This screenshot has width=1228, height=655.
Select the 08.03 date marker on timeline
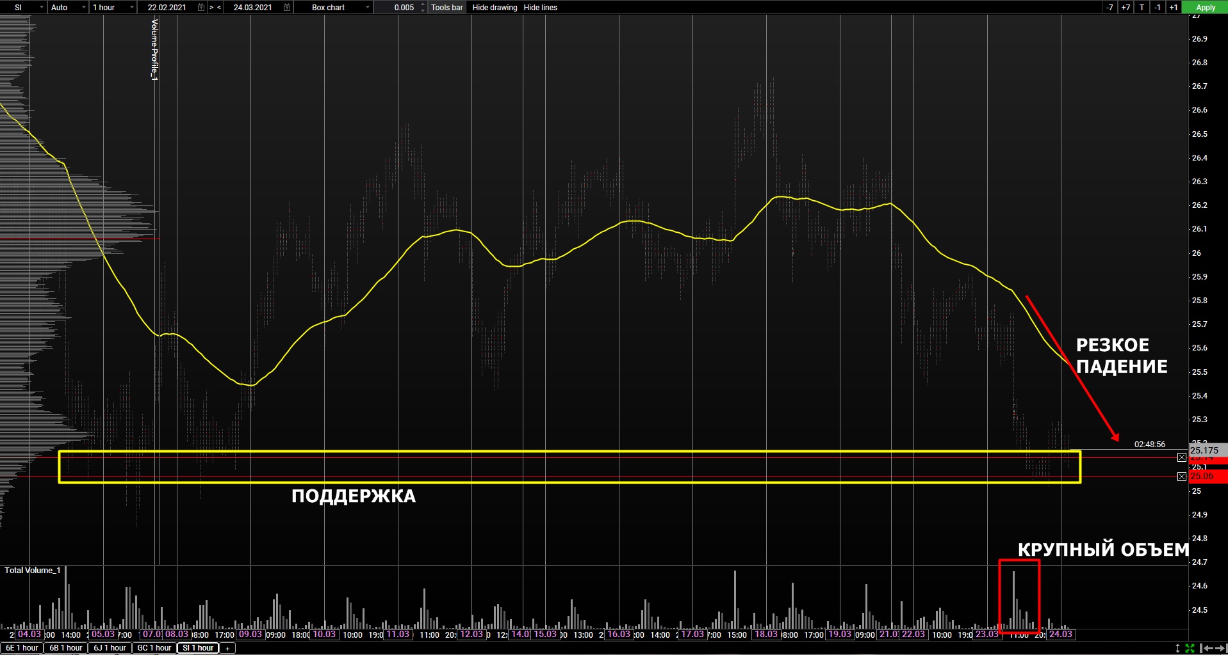177,634
